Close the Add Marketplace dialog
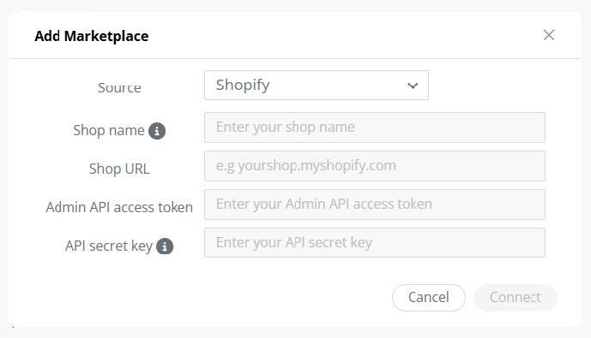This screenshot has height=338, width=591. point(549,35)
